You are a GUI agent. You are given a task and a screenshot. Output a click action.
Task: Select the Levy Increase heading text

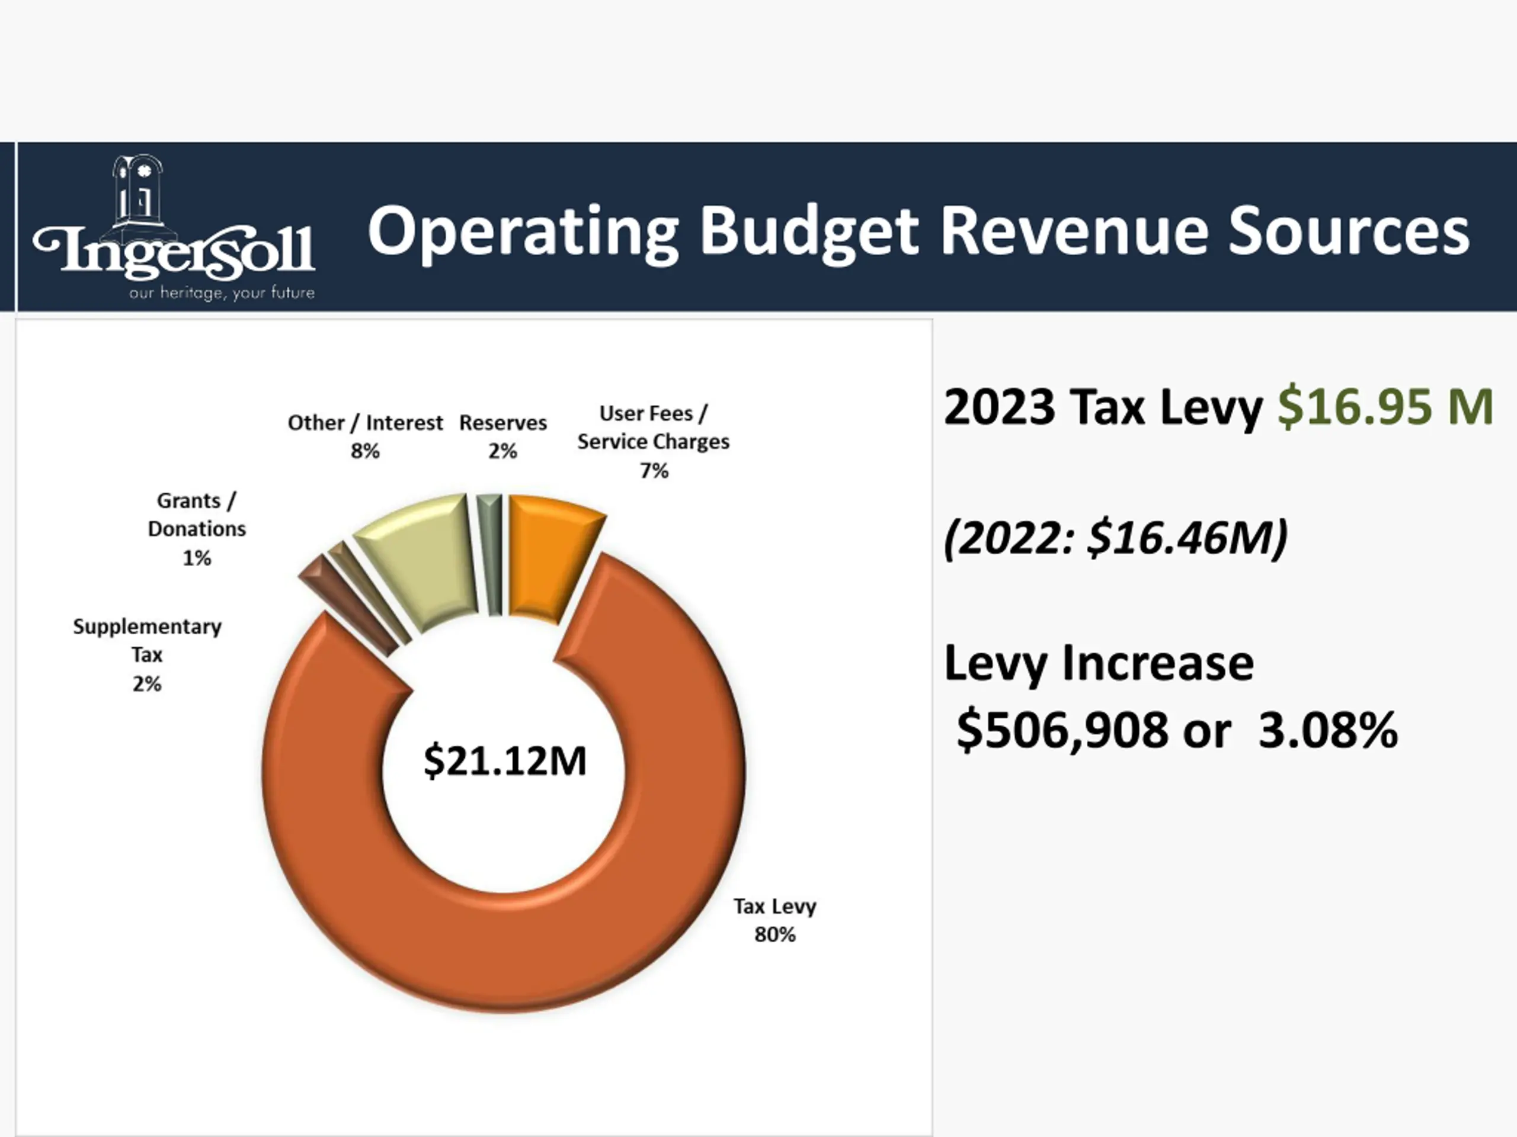(1099, 663)
